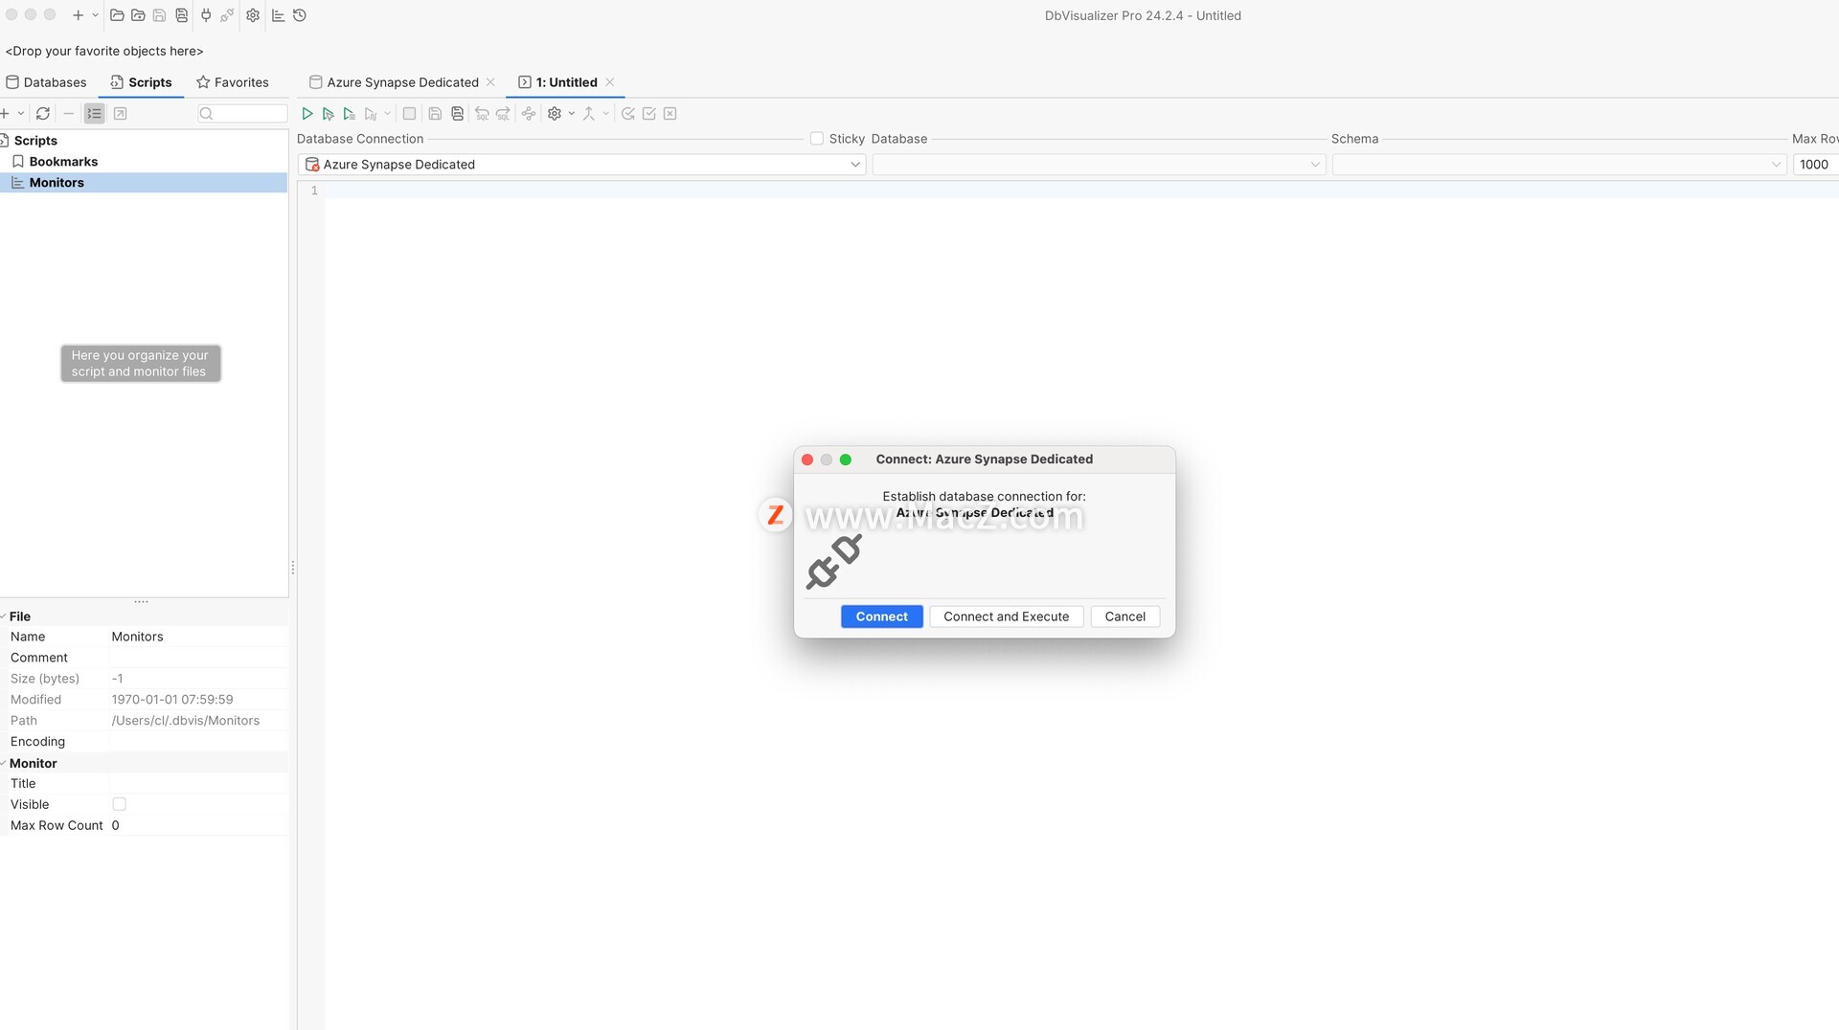Collapse the File properties section

coord(3,616)
